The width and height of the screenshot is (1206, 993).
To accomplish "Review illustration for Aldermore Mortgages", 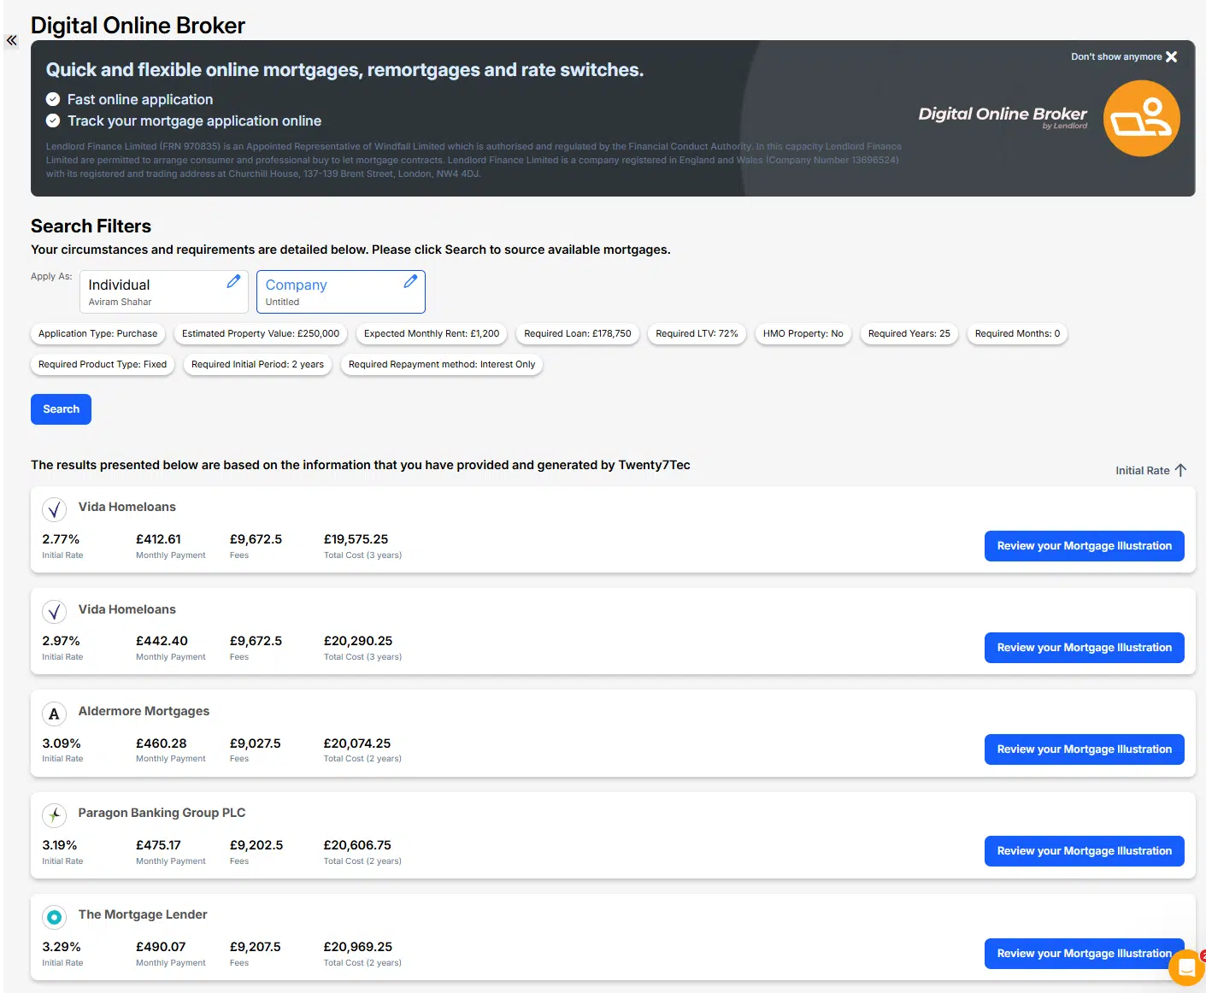I will click(x=1084, y=749).
